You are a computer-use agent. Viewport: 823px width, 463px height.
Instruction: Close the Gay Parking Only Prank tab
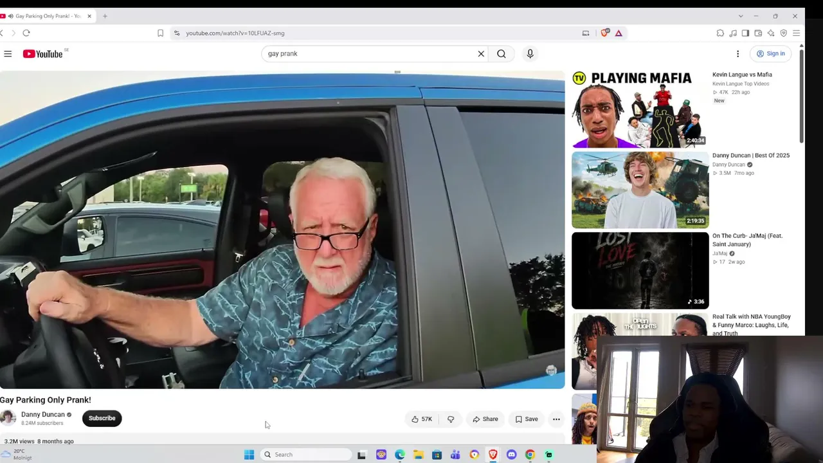[89, 16]
